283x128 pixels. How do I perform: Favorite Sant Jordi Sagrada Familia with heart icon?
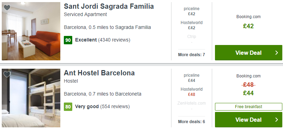click(x=7, y=8)
